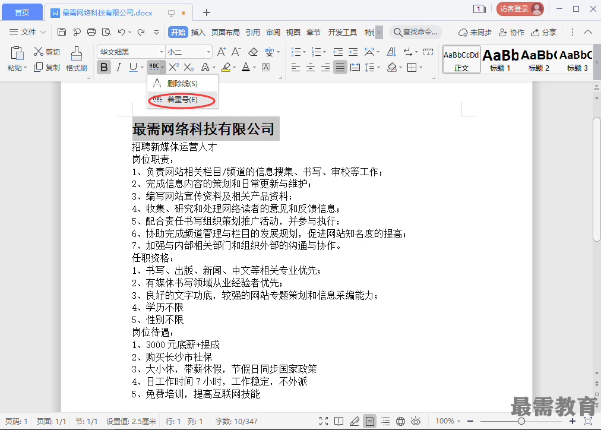Open the 页面布局 ribbon tab
601x430 pixels.
point(226,32)
